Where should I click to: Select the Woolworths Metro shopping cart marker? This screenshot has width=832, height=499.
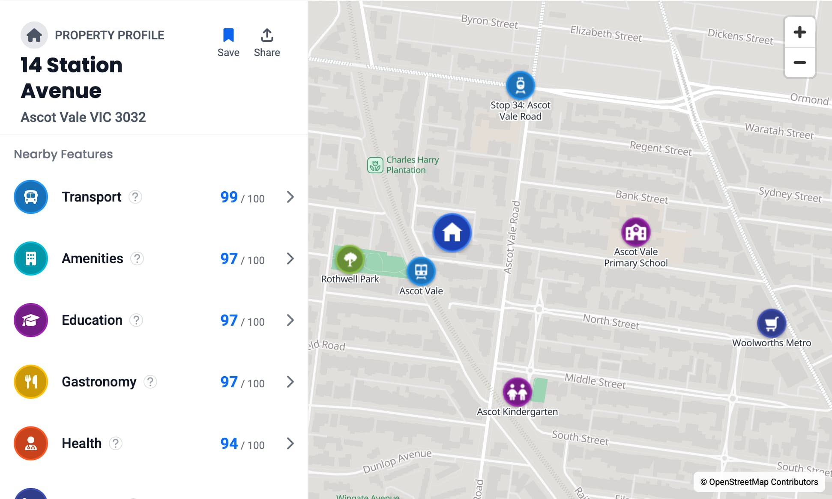click(772, 324)
